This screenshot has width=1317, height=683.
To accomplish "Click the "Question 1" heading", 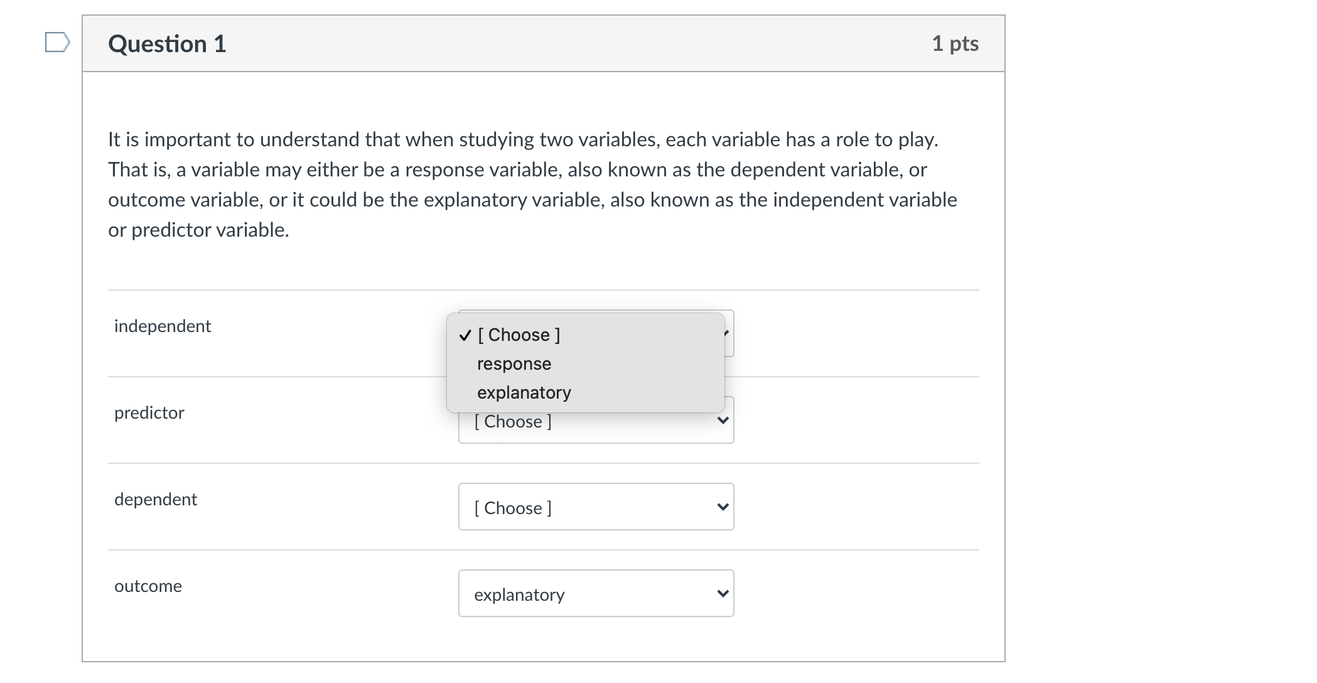I will pos(167,44).
